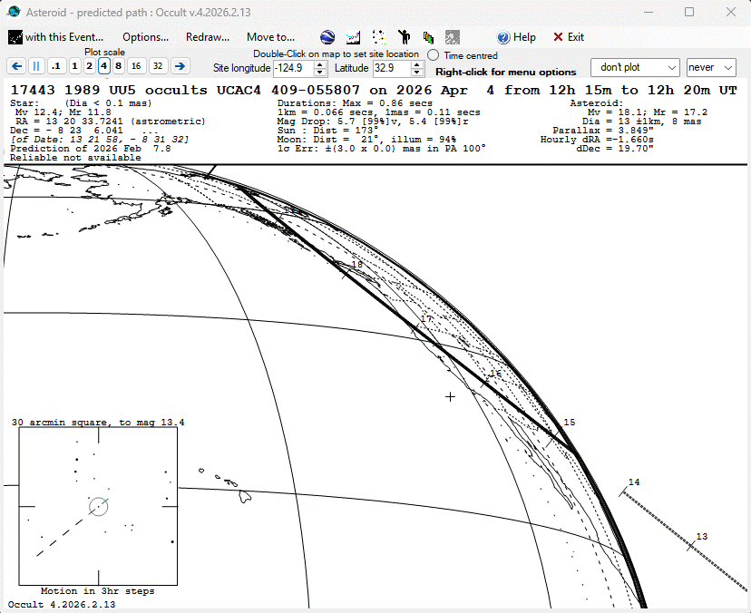Open the Options... menu
This screenshot has height=613, width=751.
pyautogui.click(x=145, y=37)
